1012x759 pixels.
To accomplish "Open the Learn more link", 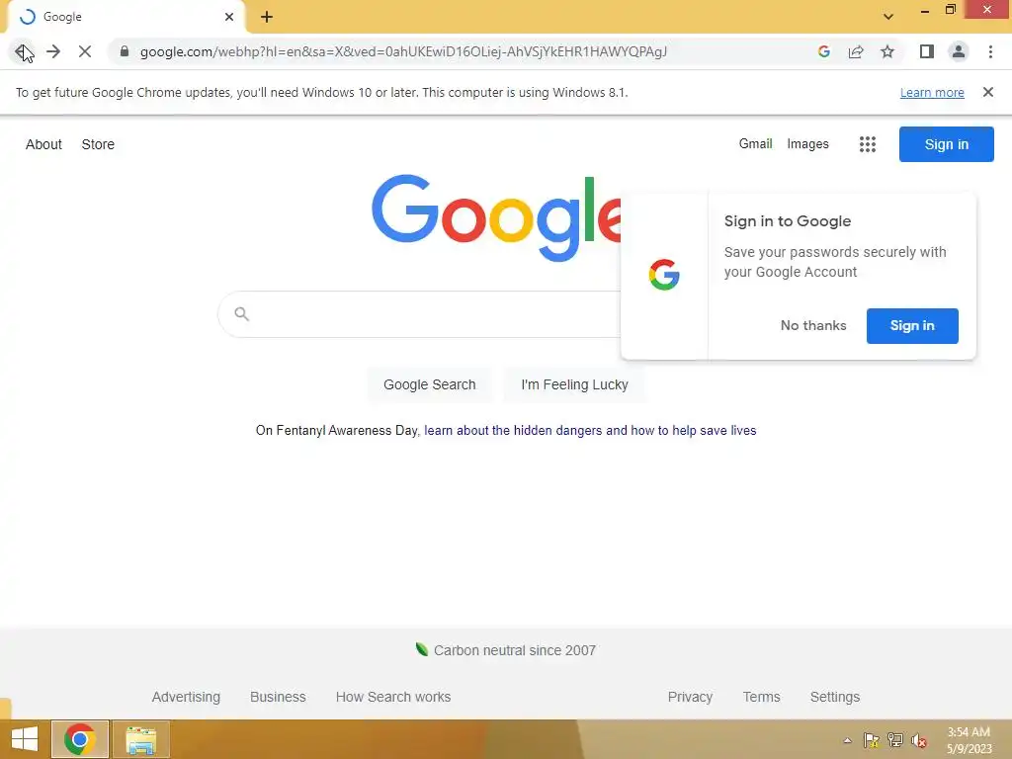I will pyautogui.click(x=932, y=92).
